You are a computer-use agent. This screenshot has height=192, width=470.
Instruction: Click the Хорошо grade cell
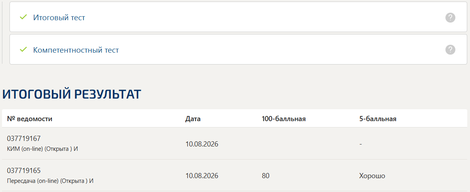(x=372, y=175)
